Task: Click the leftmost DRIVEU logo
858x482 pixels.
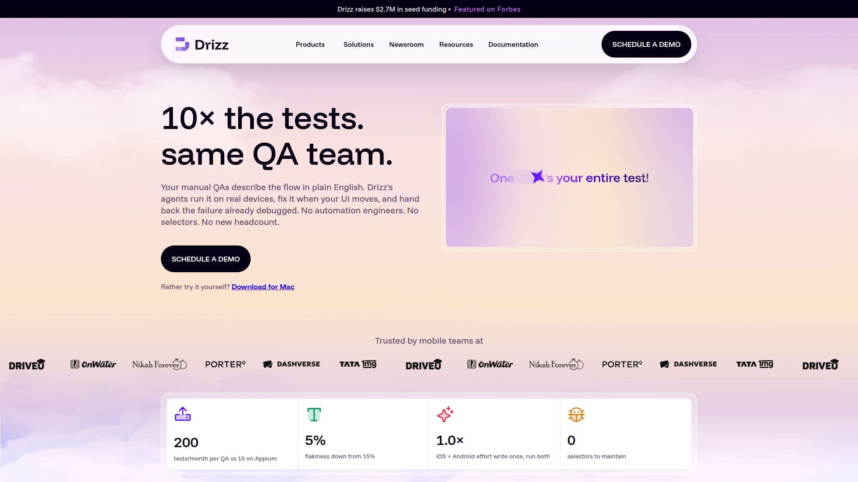Action: click(27, 365)
